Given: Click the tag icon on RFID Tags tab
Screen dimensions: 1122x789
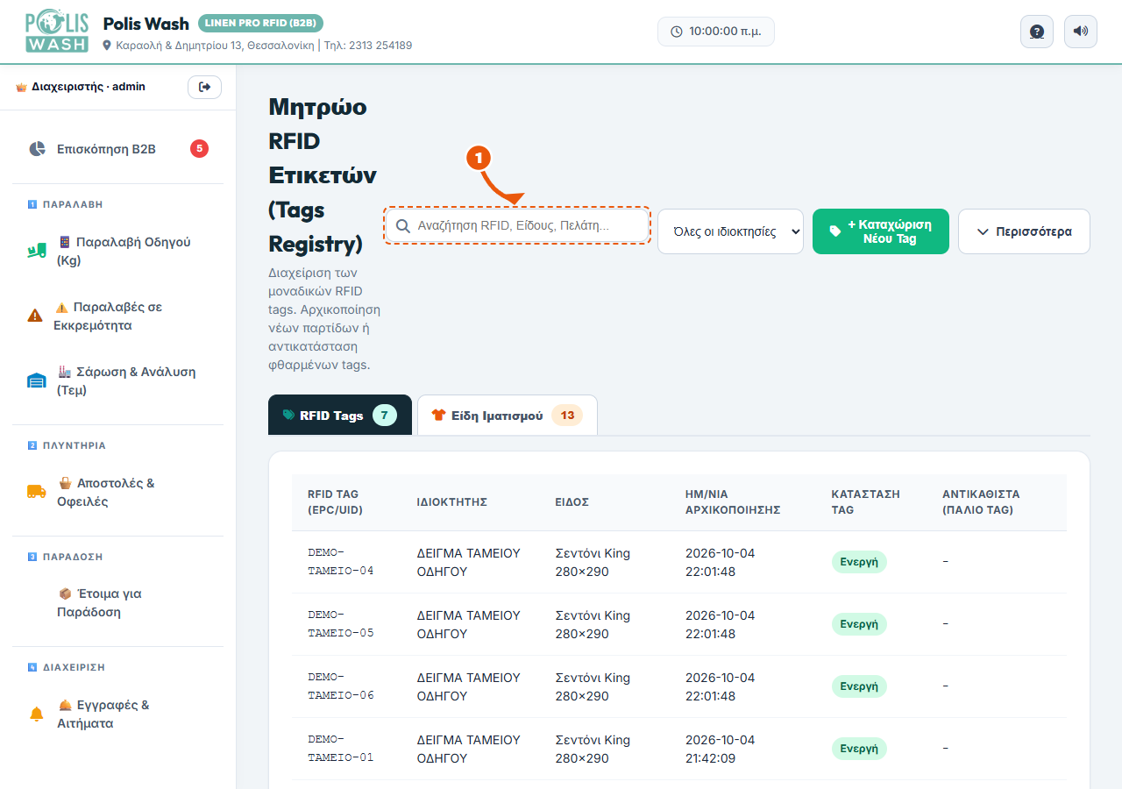Looking at the screenshot, I should click(x=288, y=416).
